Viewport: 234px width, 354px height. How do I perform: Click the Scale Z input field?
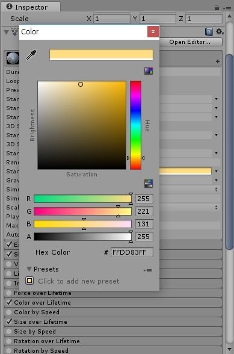(204, 19)
